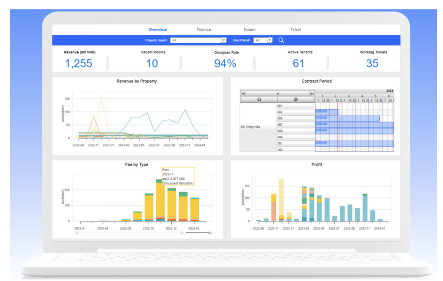Screen dimensions: 443x281
Task: Switch to the Finance tab
Action: click(x=204, y=30)
